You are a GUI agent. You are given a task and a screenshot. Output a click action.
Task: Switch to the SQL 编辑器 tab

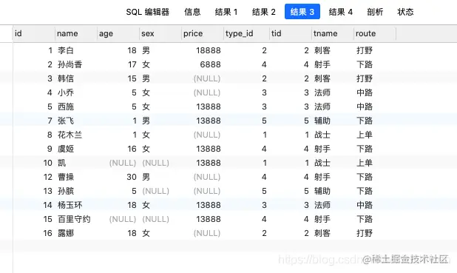tap(147, 12)
